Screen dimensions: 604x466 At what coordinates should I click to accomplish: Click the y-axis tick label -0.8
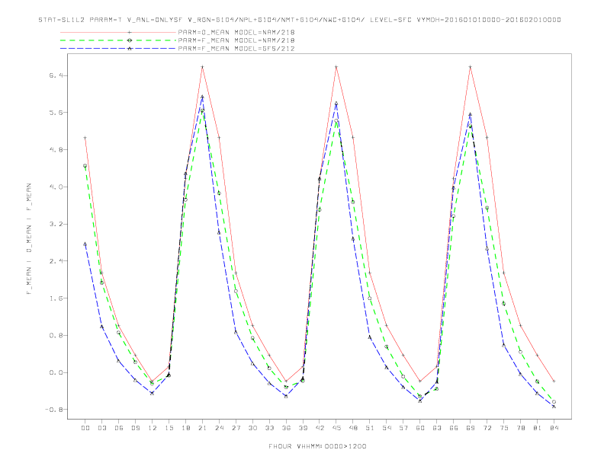tap(54, 410)
